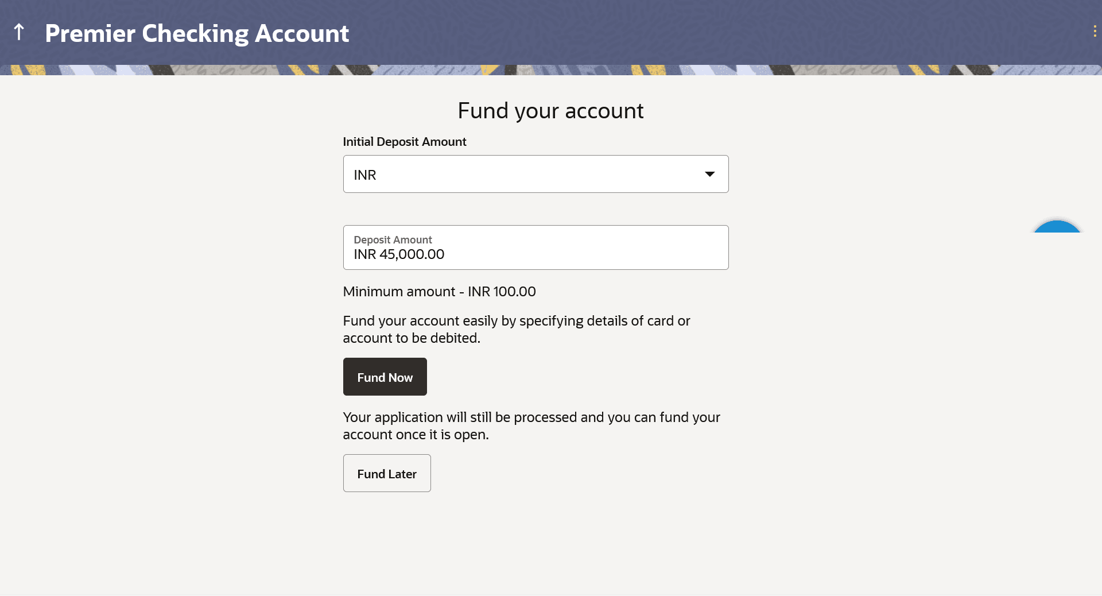The height and width of the screenshot is (596, 1102).
Task: Open the three-dot overflow menu
Action: 1095,32
